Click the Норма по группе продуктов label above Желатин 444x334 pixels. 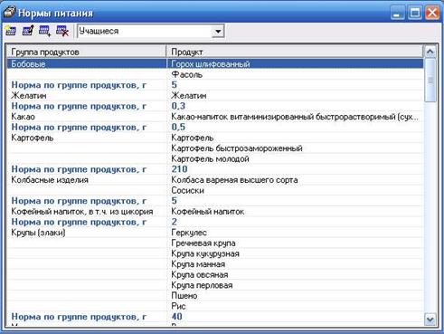pos(79,85)
